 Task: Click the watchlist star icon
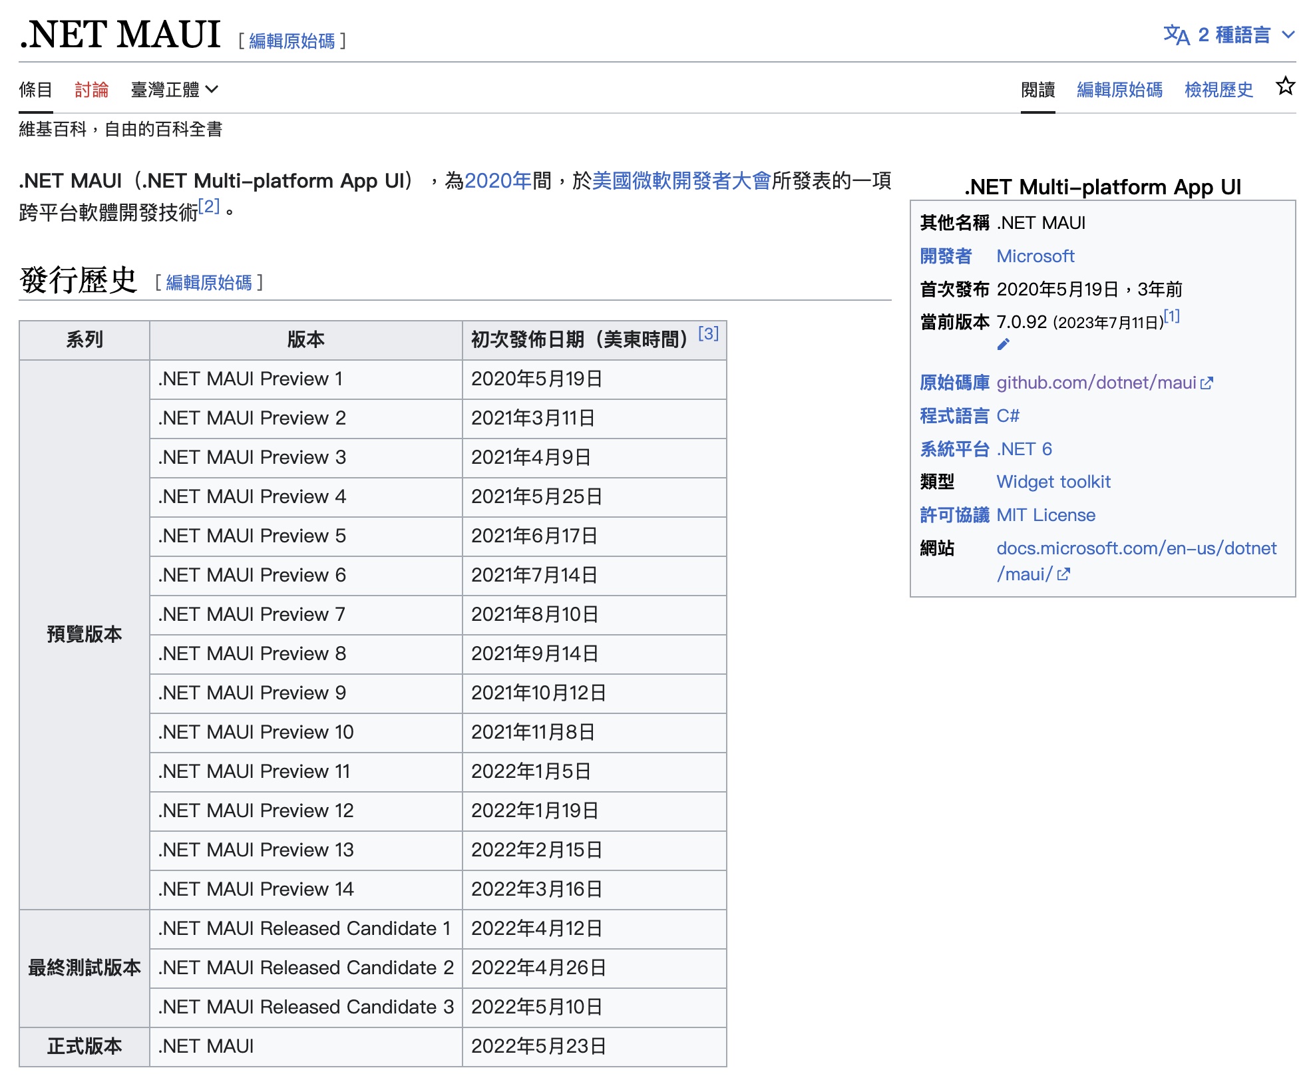click(1285, 87)
